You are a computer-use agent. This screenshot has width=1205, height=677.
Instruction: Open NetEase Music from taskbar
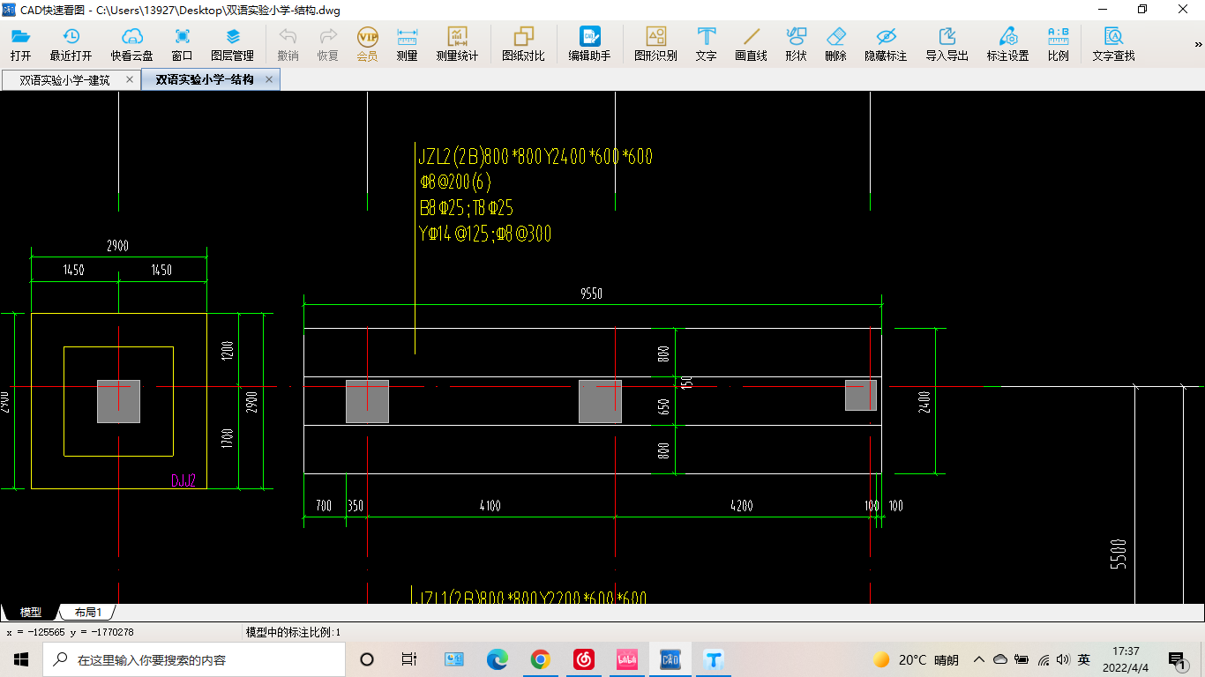point(584,659)
